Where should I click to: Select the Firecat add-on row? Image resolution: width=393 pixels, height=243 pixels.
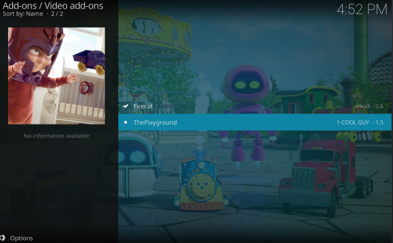tap(254, 106)
